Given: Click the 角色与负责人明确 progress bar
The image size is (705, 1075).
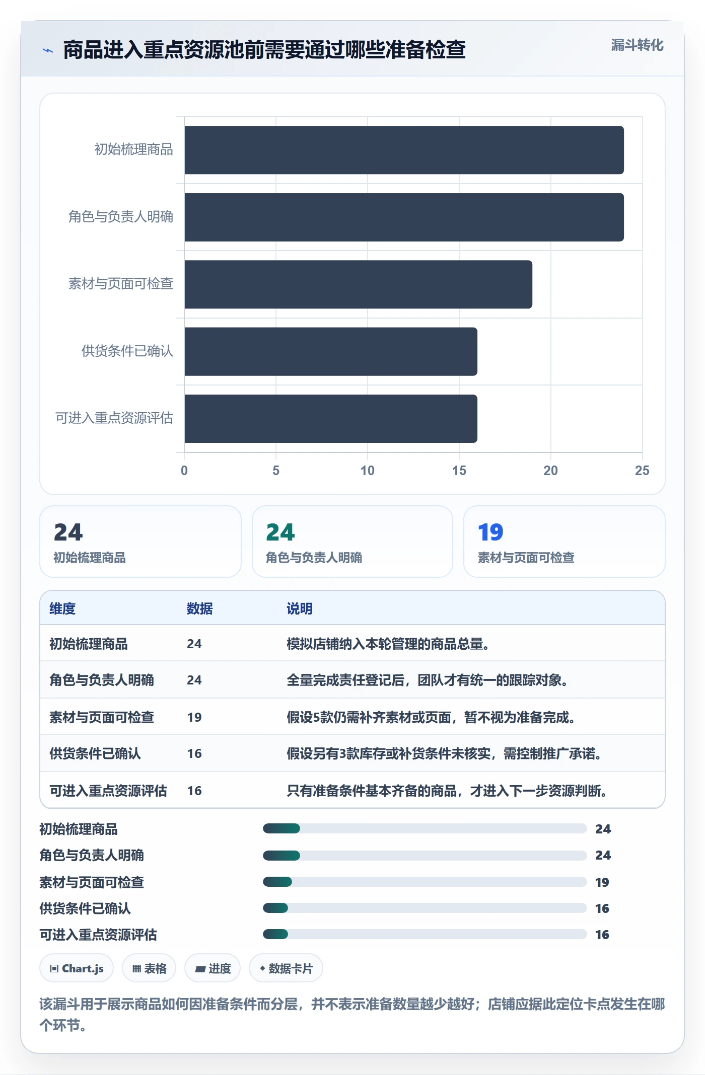Looking at the screenshot, I should point(425,855).
